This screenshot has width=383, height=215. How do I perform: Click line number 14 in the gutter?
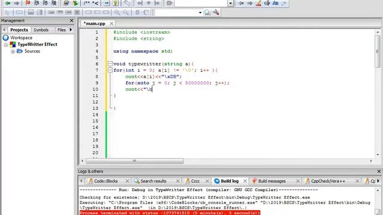pyautogui.click(x=95, y=115)
